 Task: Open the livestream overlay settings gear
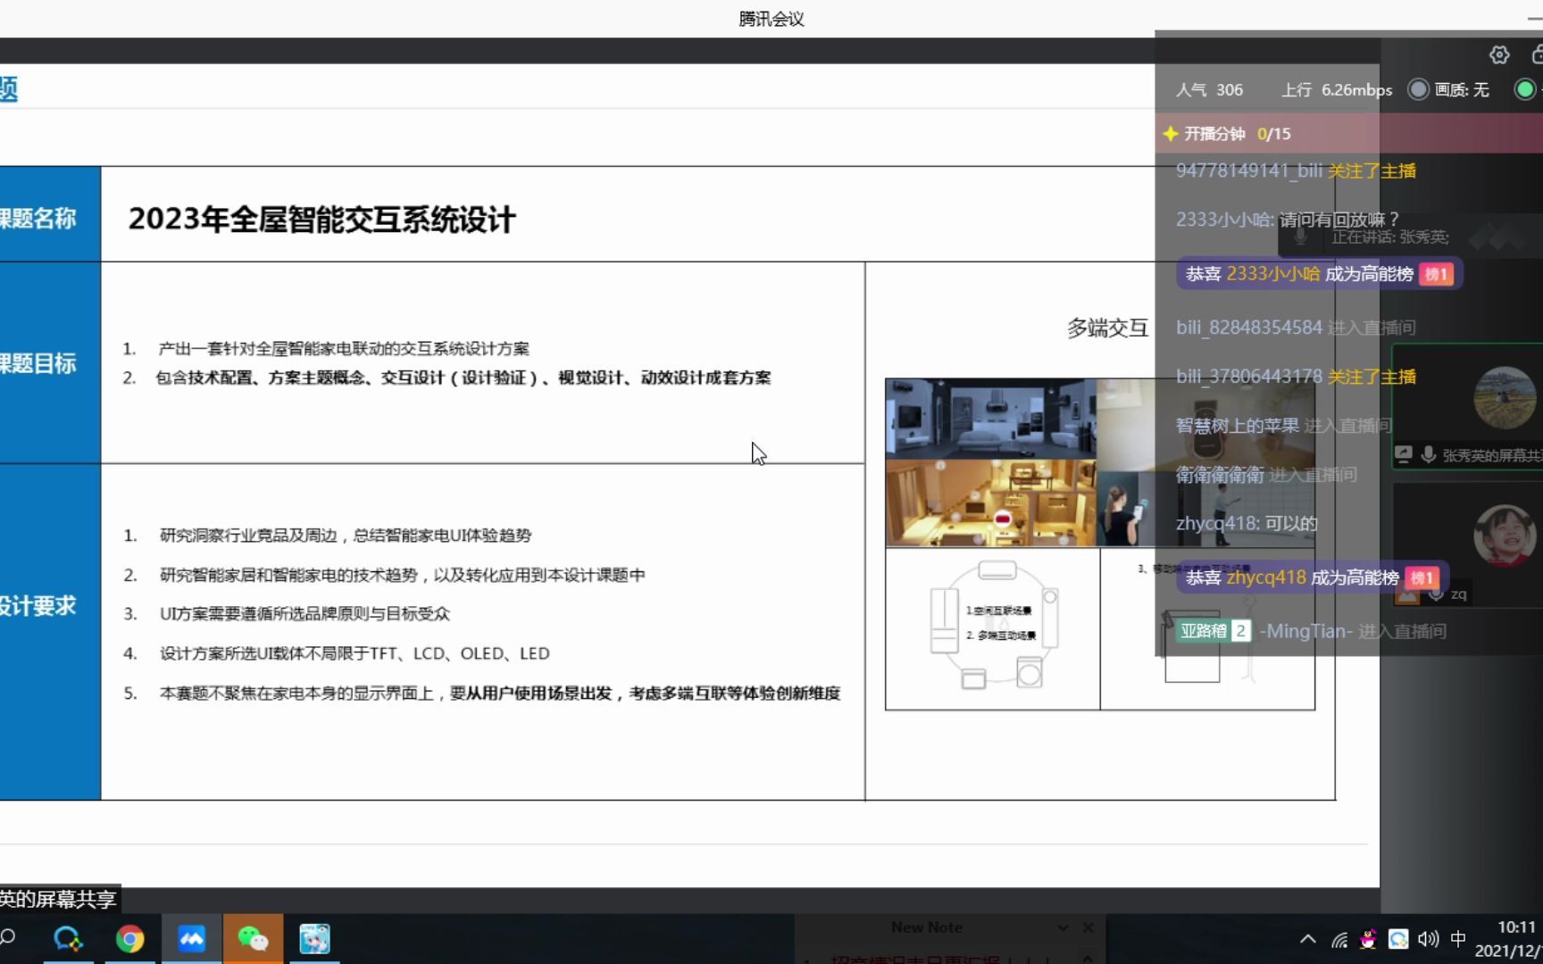click(x=1499, y=55)
